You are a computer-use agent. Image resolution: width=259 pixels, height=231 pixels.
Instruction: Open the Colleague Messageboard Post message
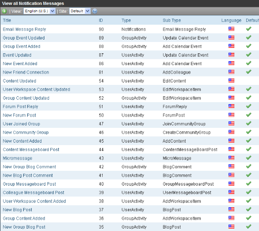click(34, 192)
